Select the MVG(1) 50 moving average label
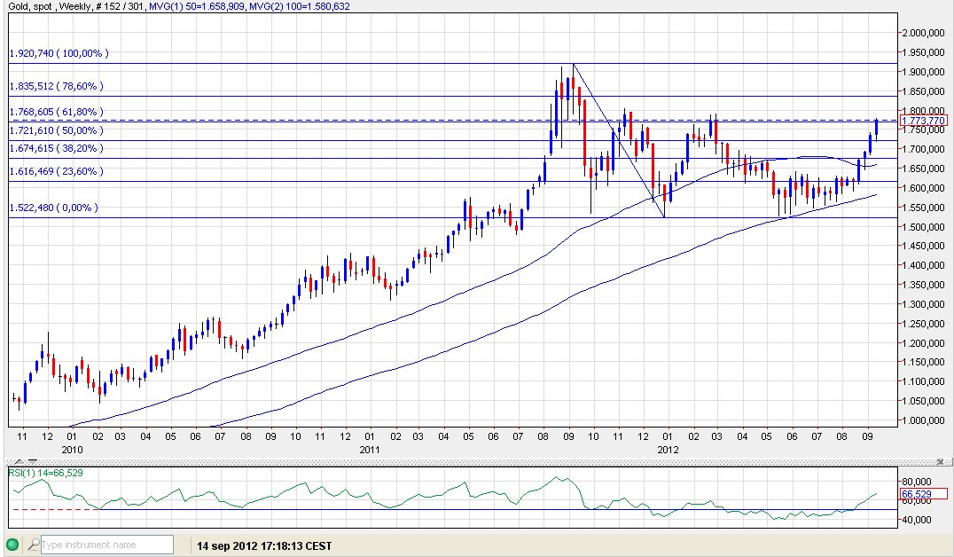Screen dimensions: 954x557 click(198, 6)
